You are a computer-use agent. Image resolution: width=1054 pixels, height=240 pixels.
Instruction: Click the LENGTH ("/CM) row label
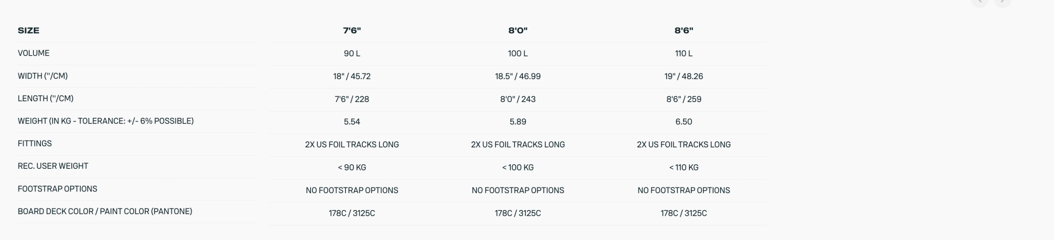pos(45,99)
